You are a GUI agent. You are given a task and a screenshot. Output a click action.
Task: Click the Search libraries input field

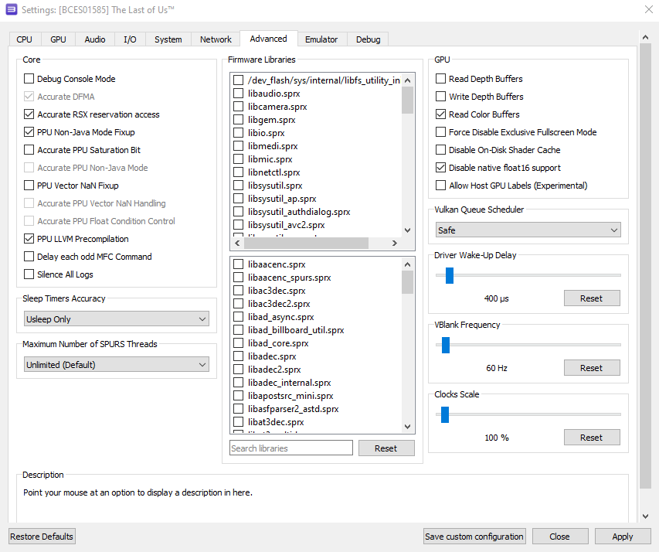coord(290,448)
